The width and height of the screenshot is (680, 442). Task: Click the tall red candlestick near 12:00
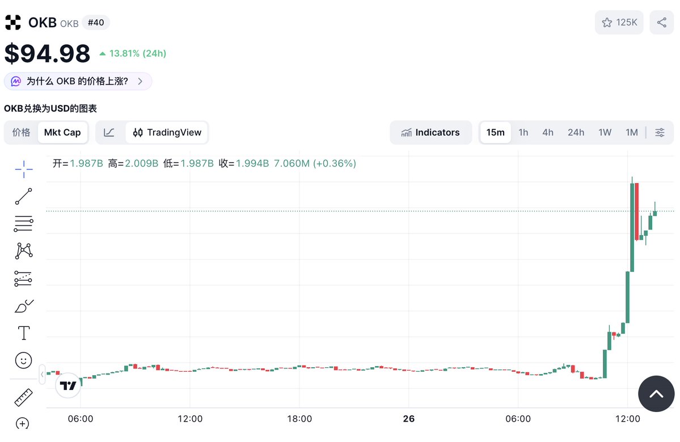click(x=637, y=211)
